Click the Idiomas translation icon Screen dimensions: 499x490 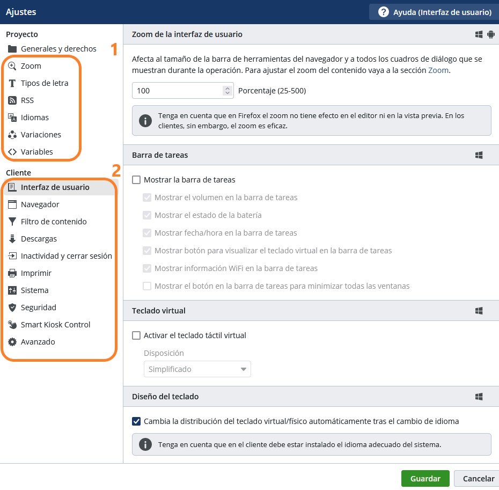point(12,118)
